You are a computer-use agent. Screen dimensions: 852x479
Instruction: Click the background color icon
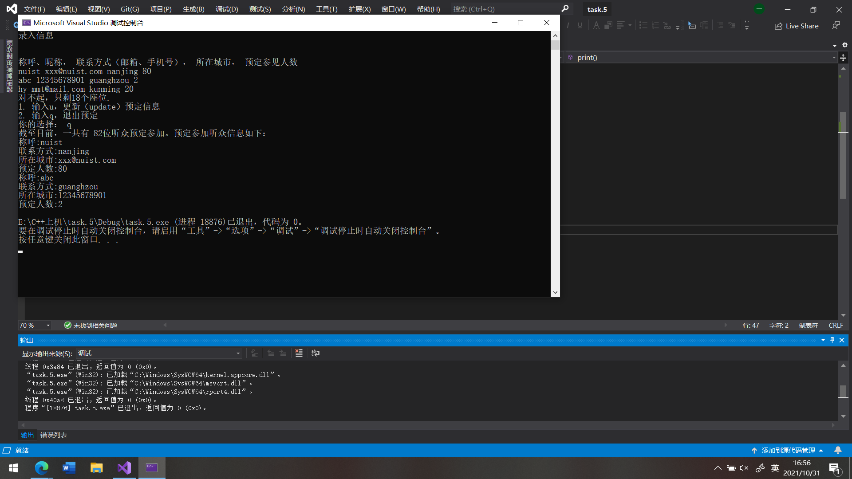608,26
